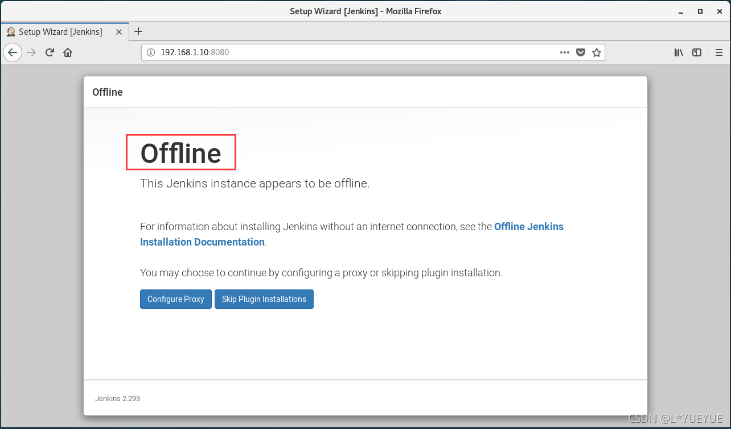731x429 pixels.
Task: Click Skip Plugin Installations button
Action: [264, 299]
